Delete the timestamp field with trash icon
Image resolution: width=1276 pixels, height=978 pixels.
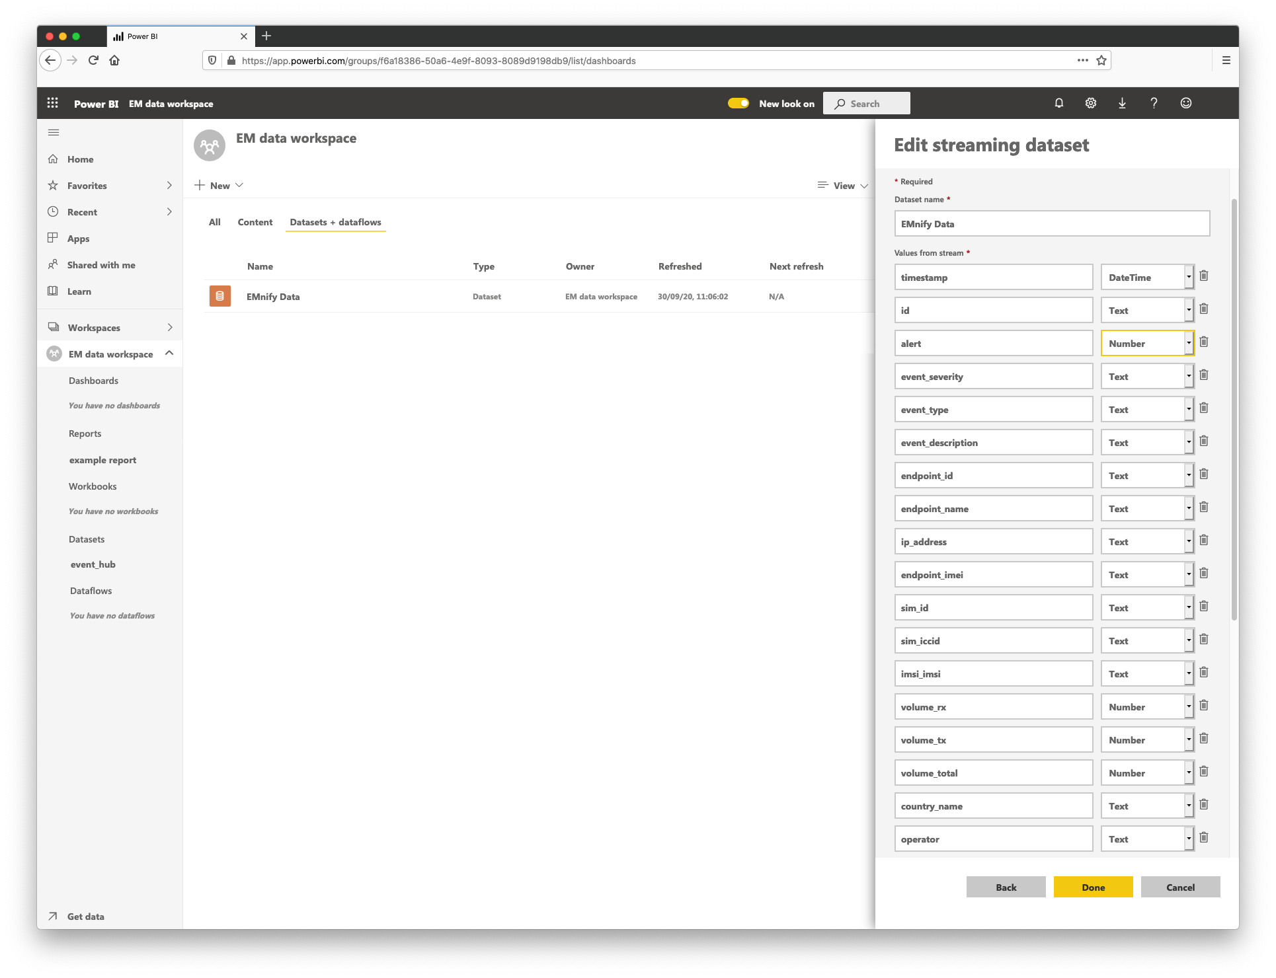pyautogui.click(x=1204, y=276)
